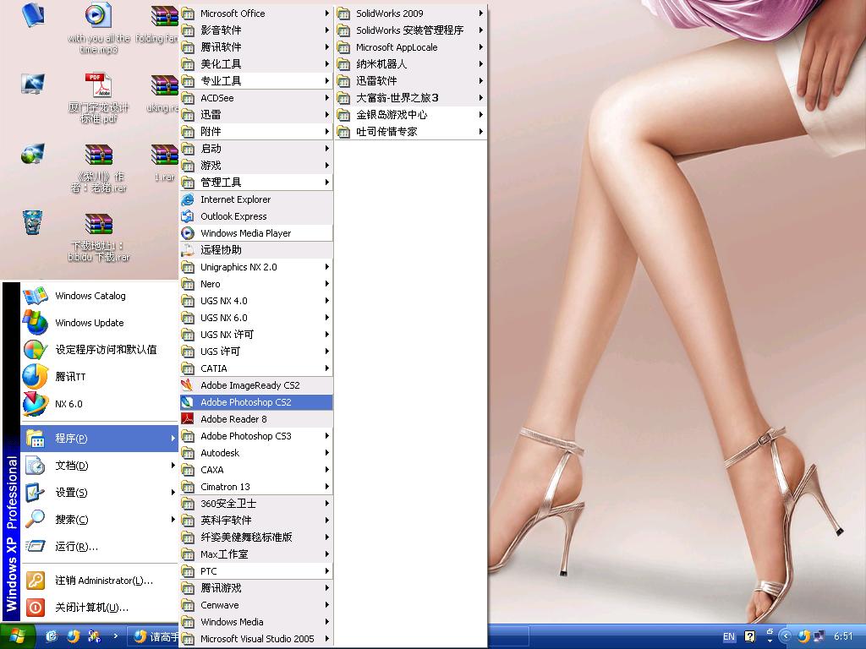Click the 腾讯TT browser icon
Viewport: 866px width, 649px height.
(x=35, y=377)
